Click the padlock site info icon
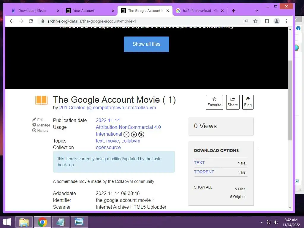 coord(43,21)
